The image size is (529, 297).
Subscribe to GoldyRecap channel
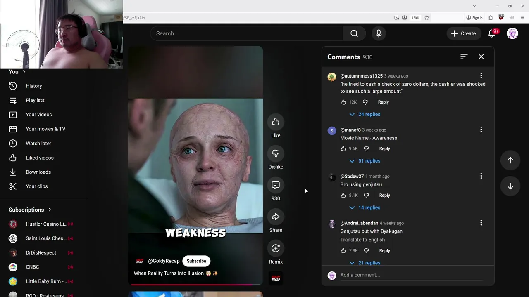point(196,261)
